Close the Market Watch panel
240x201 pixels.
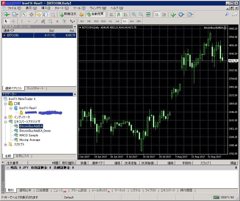75,27
